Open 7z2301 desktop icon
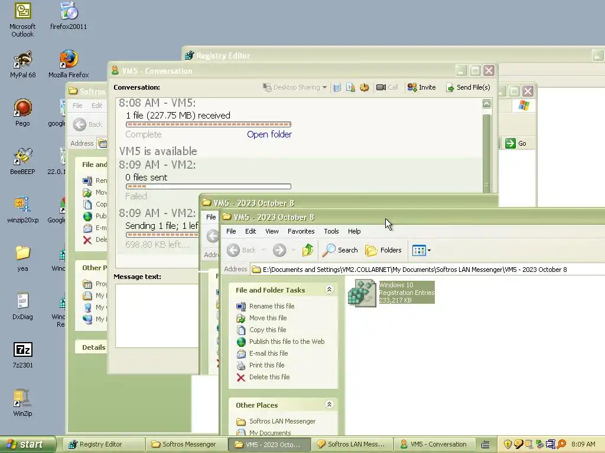Screen dimensions: 605x453 (x=22, y=354)
